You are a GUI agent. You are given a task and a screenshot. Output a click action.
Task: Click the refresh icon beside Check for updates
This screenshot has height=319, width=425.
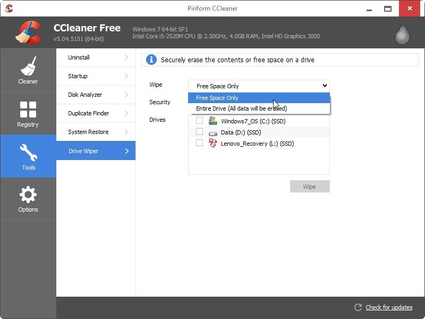click(358, 307)
